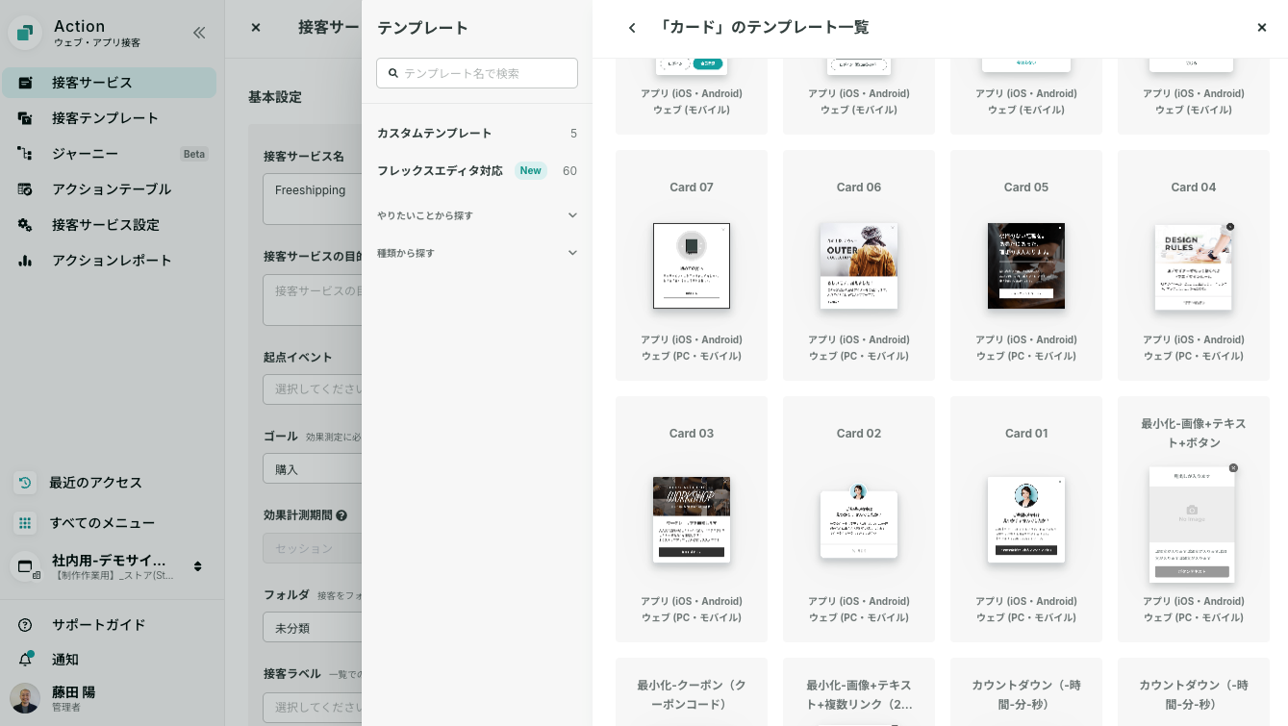The height and width of the screenshot is (726, 1288).
Task: Select the Card 06 template thumbnail
Action: (x=859, y=266)
